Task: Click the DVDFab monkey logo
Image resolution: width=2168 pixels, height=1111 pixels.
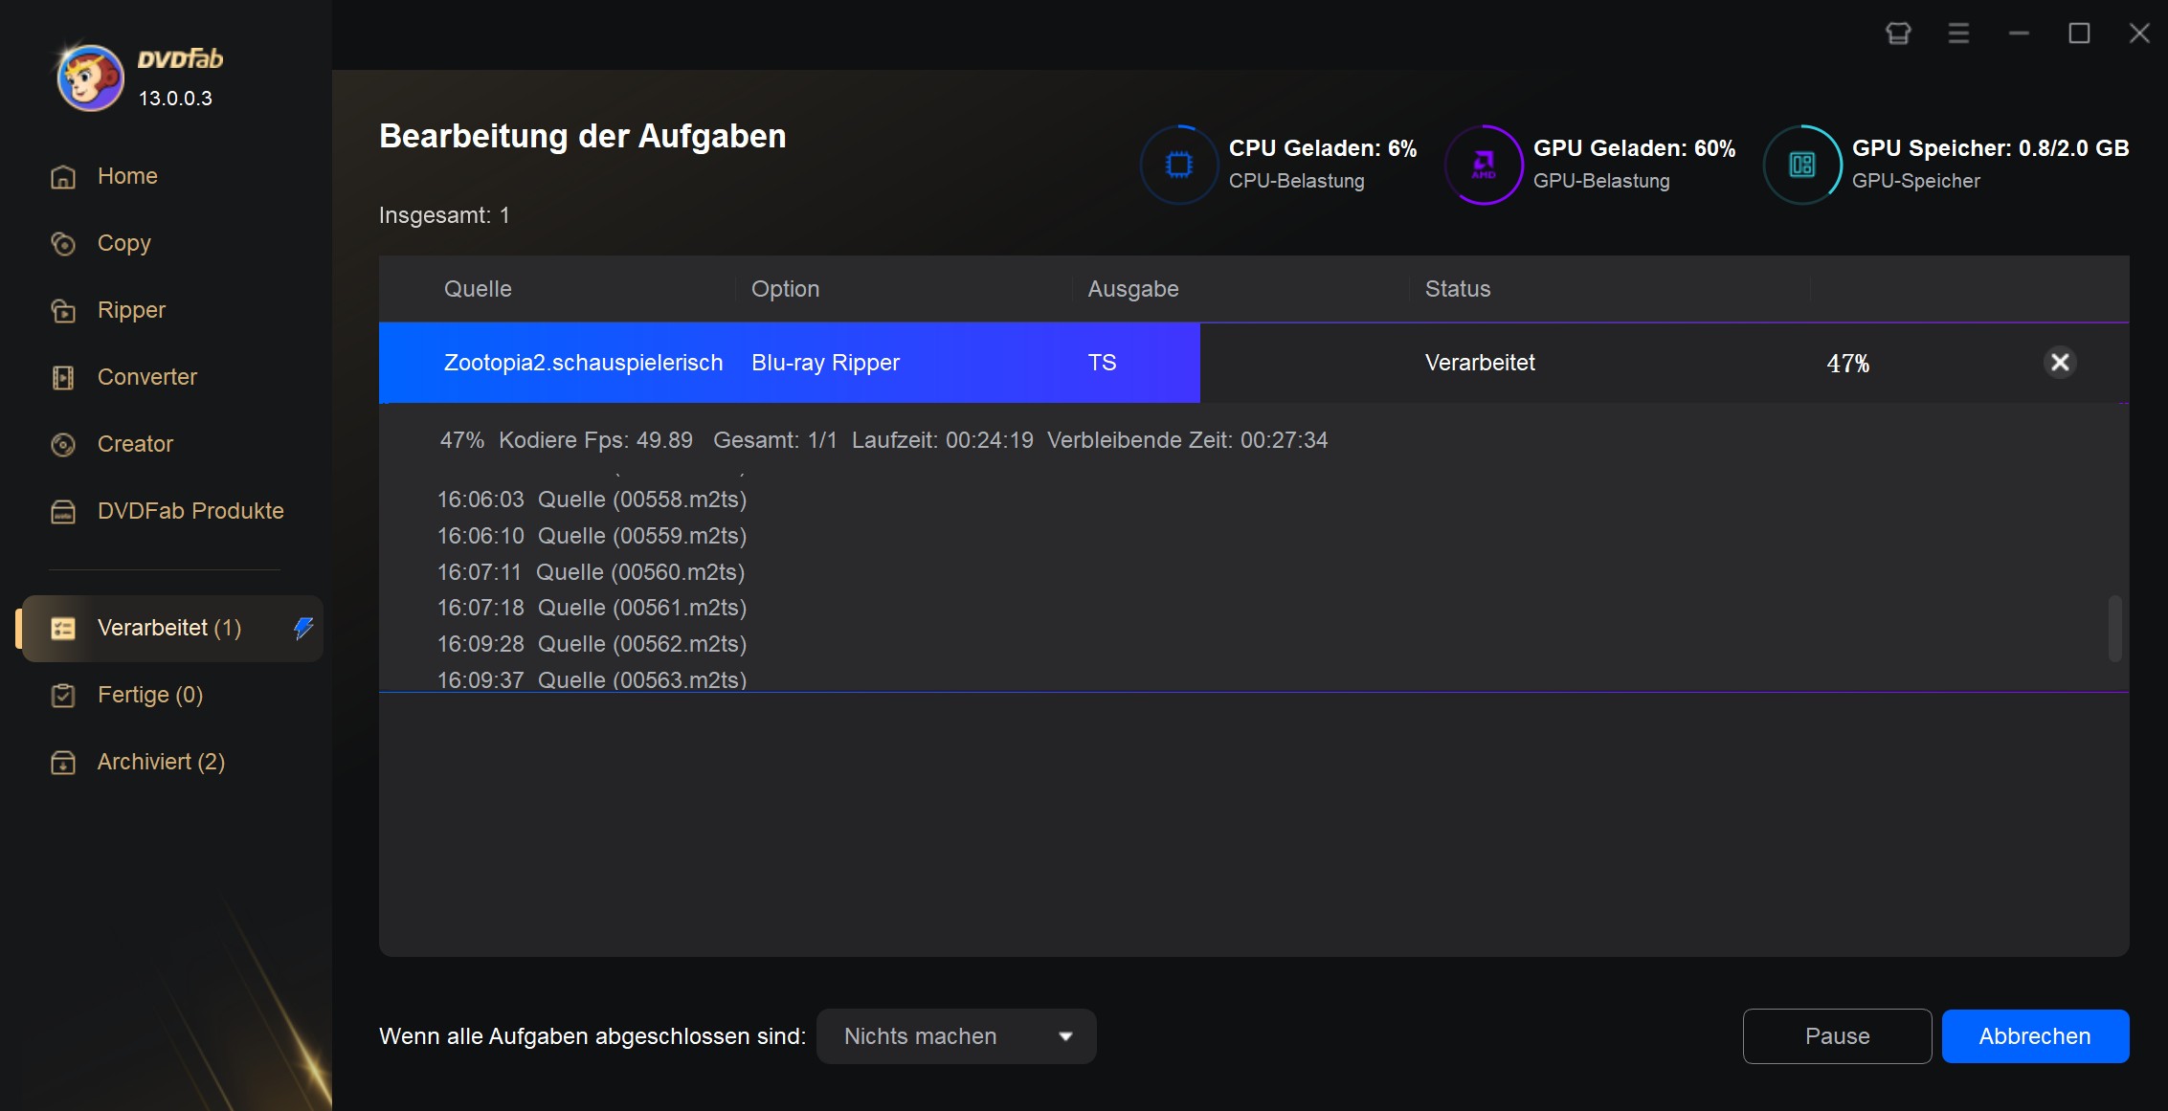Action: 90,78
